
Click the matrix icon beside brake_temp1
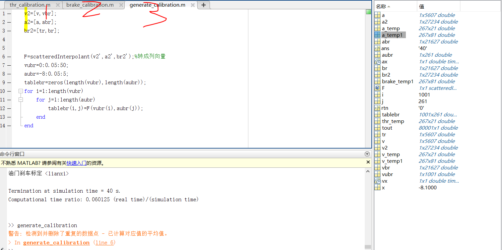[377, 81]
